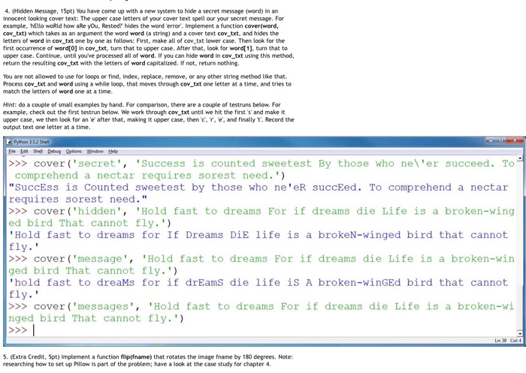Click the vertical scrollbar track in shell
This screenshot has width=526, height=373.
coord(520,245)
